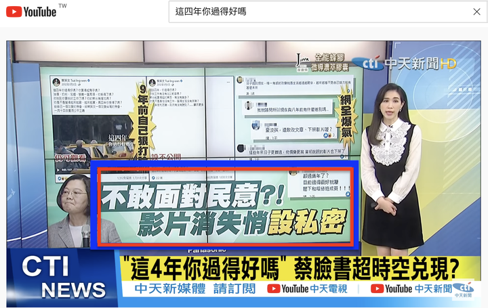Viewport: 488px width, 308px height.
Task: Open the YouTube home logo
Action: [x=31, y=12]
